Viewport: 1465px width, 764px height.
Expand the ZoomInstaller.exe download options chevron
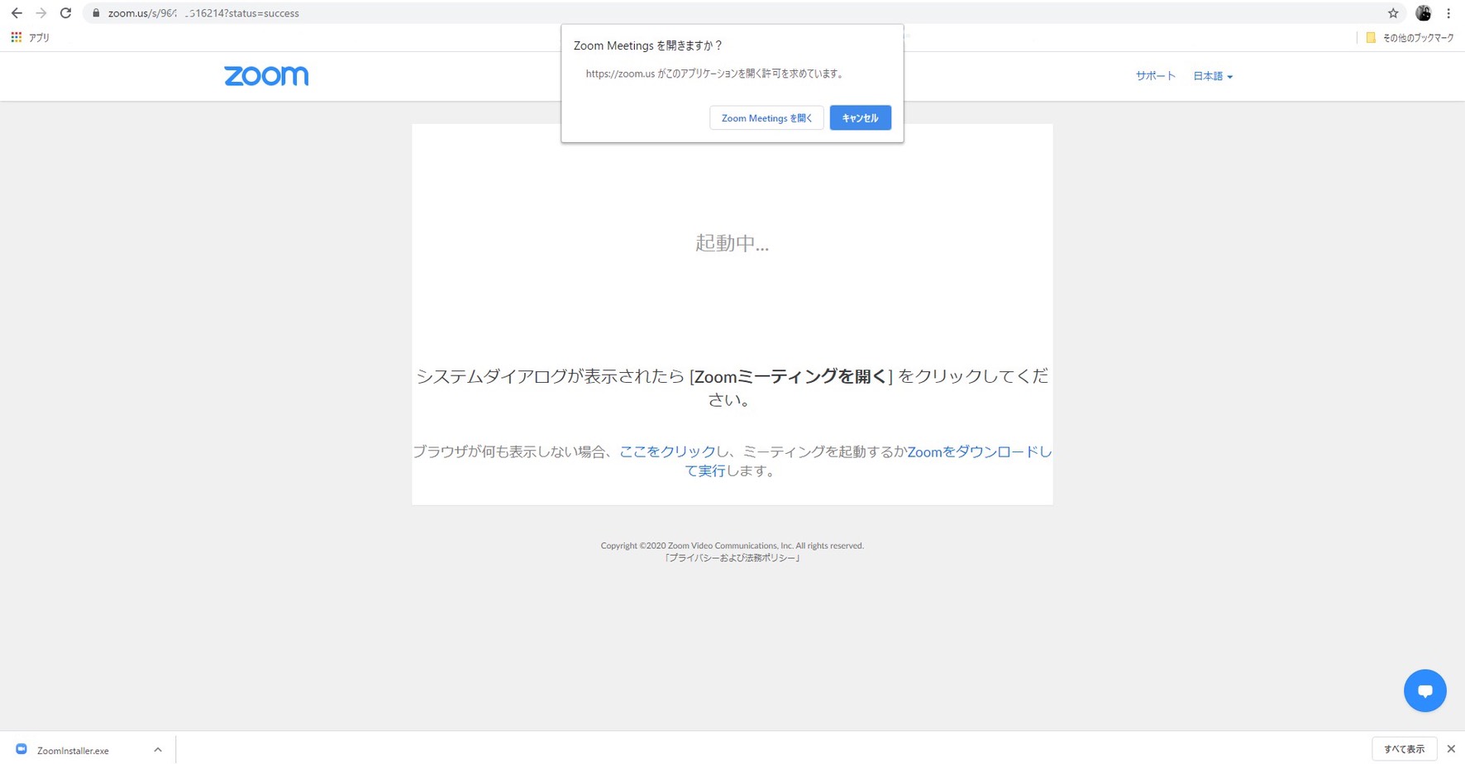[158, 750]
